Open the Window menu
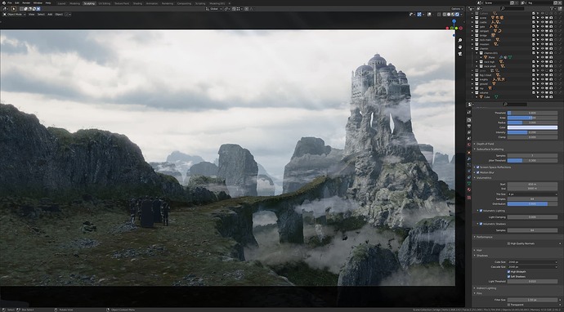Viewport: 564px width, 312px height. (38, 3)
